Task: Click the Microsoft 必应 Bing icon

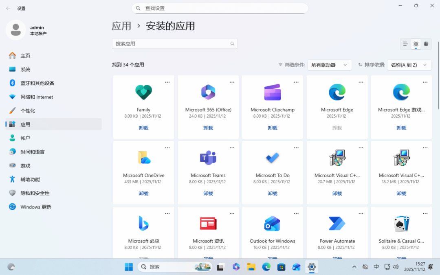Action: (143, 223)
